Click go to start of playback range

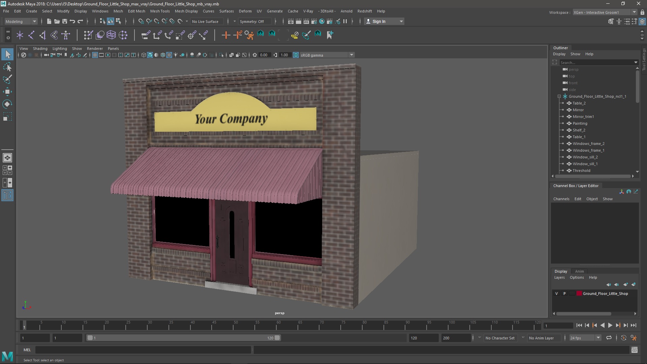(x=579, y=325)
